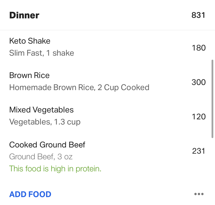Open the Brown Rice food entry
The width and height of the screenshot is (215, 205).
pos(107,81)
